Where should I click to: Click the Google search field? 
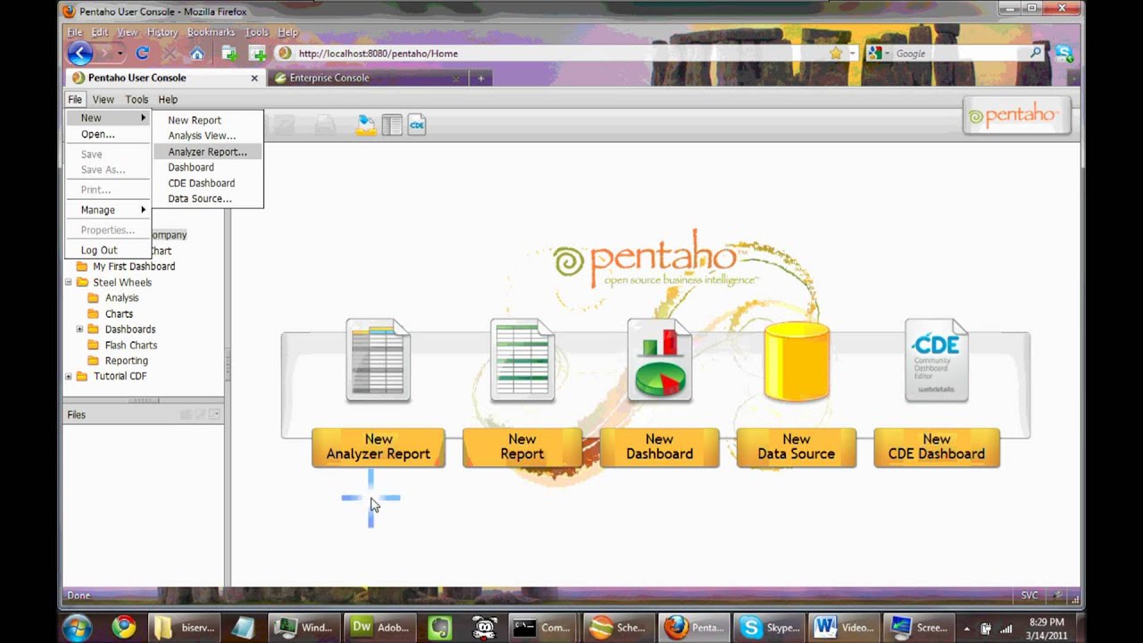point(960,54)
